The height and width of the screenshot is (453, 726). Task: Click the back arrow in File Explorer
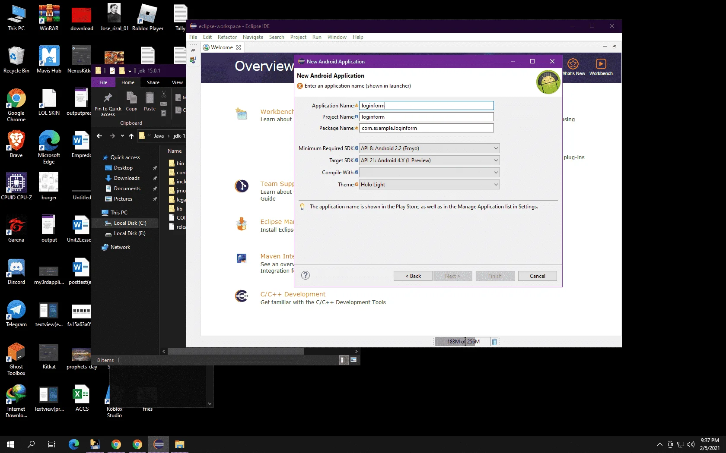(x=99, y=136)
